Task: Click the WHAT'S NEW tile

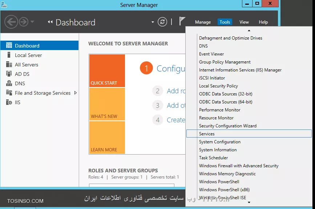Action: 107,104
